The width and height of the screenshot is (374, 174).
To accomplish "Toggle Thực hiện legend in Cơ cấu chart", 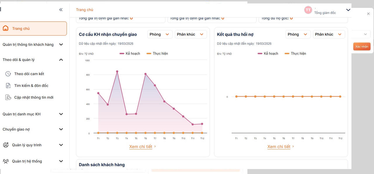I will point(157,53).
